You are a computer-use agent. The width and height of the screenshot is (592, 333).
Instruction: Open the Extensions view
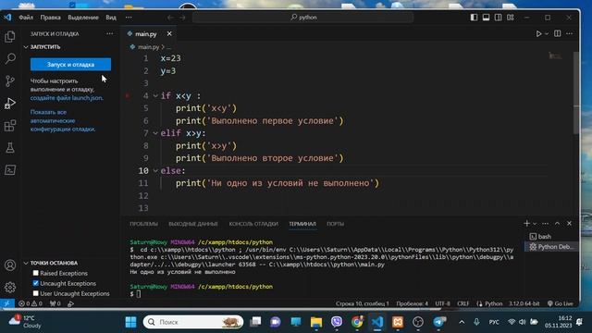[10, 126]
